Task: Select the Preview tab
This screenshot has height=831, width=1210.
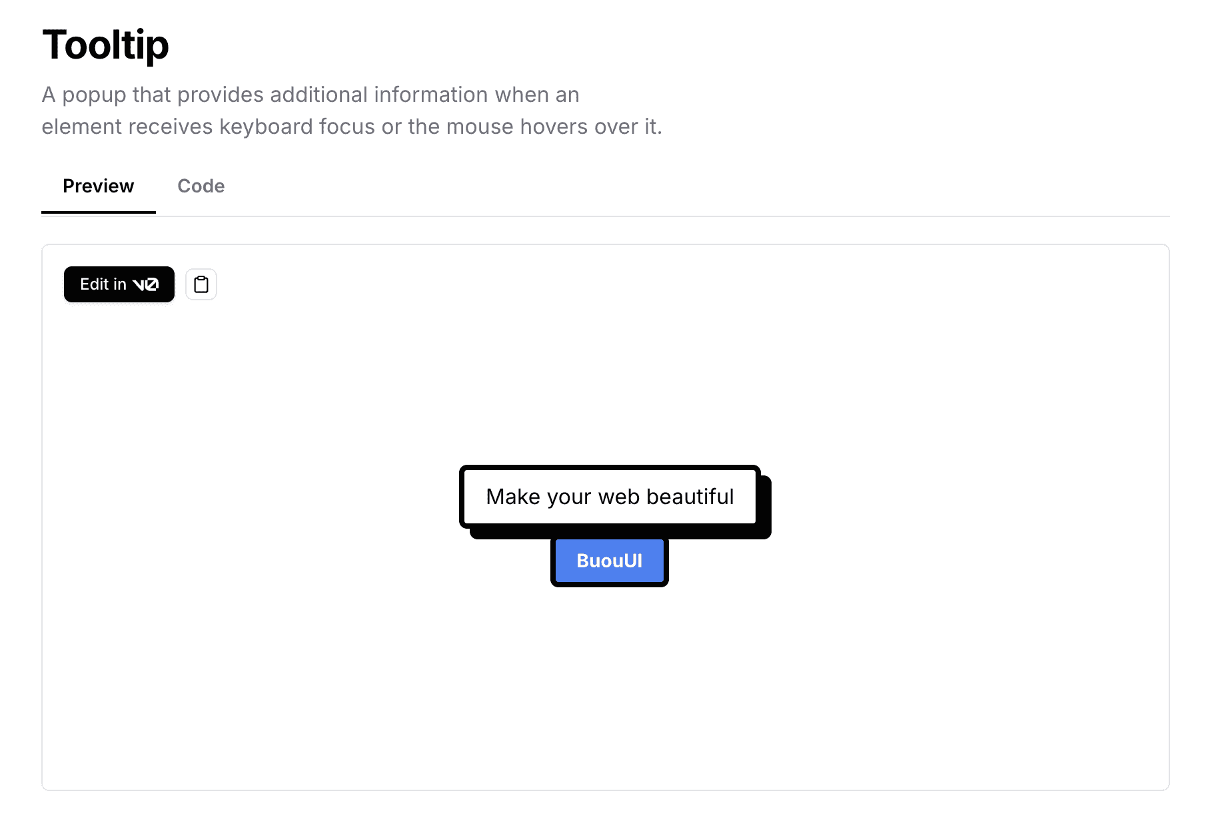Action: coord(99,186)
